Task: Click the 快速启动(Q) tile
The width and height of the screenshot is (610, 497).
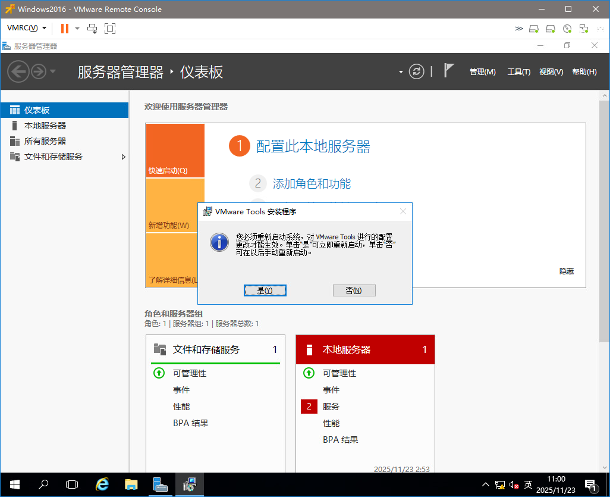Action: coord(175,151)
